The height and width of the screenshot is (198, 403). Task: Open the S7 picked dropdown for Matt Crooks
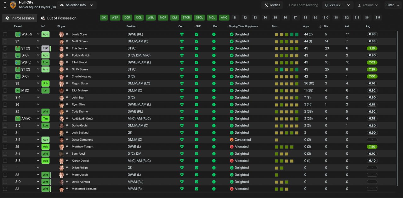(38, 41)
